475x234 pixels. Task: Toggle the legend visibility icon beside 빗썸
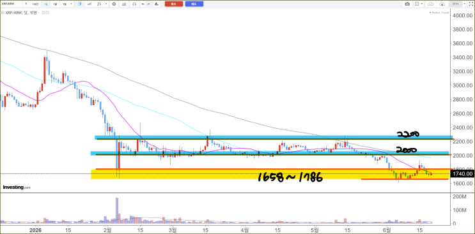[x=43, y=13]
